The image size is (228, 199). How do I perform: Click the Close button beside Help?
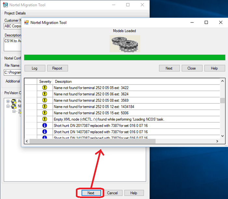(192, 68)
